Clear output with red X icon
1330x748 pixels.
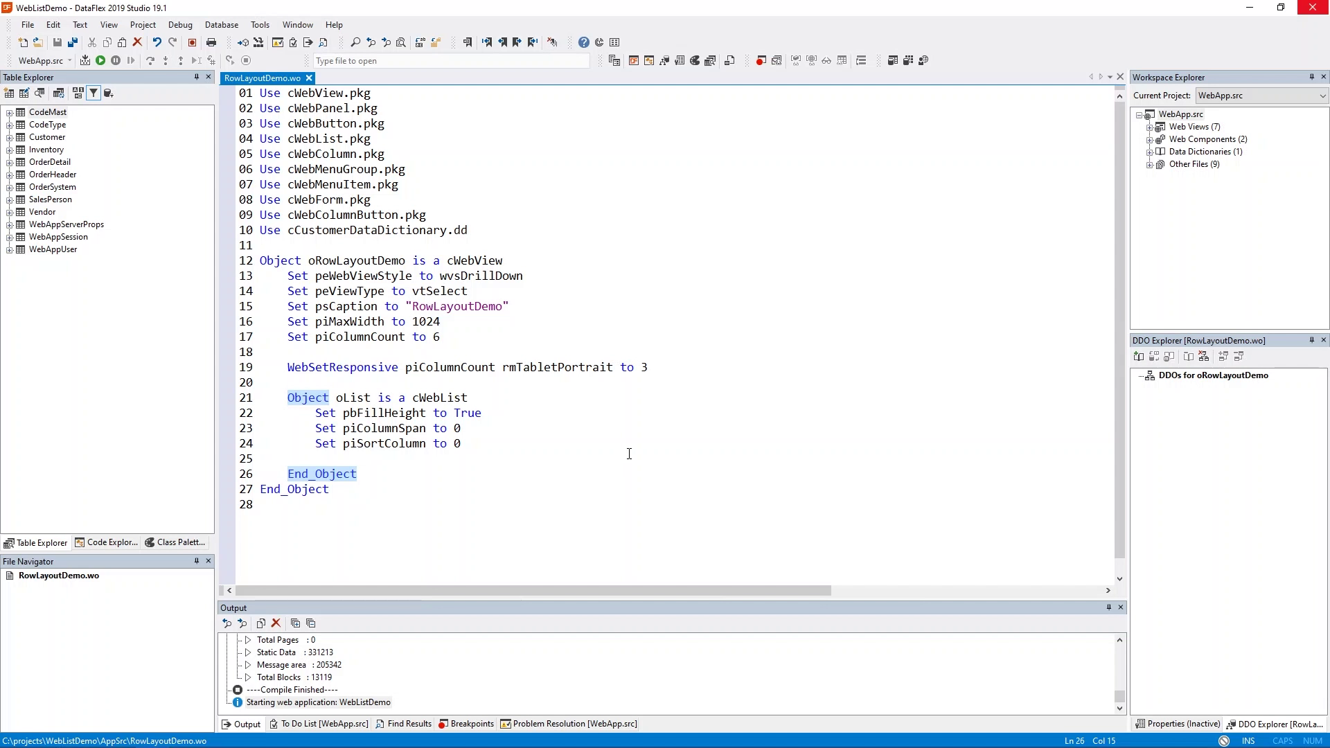point(276,623)
